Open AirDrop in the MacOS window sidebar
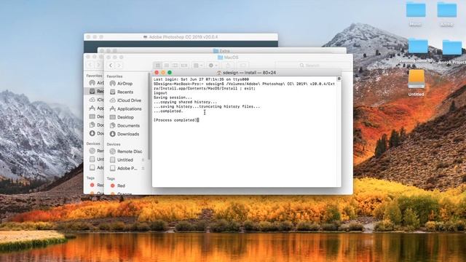 (x=125, y=84)
